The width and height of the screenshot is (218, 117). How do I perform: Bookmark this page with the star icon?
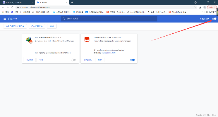coord(195,7)
